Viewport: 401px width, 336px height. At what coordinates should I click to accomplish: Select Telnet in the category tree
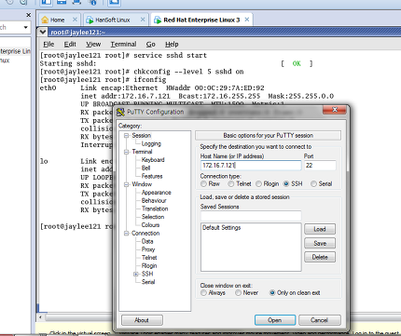tap(149, 258)
